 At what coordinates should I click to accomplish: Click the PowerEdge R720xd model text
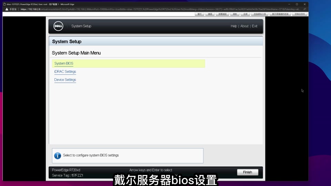(x=66, y=170)
